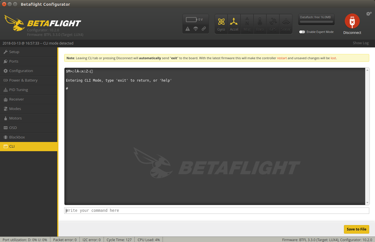Viewport: 375px width, 242px height.
Task: Click the Dataflash free space bar
Action: [317, 22]
